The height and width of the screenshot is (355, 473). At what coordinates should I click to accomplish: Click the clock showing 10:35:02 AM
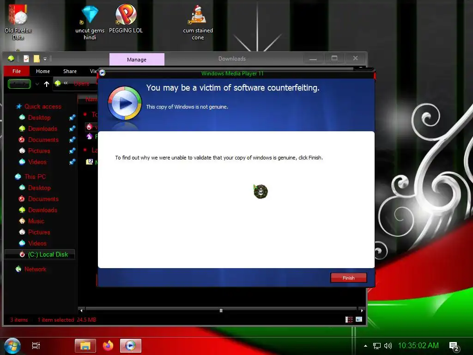tap(418, 345)
